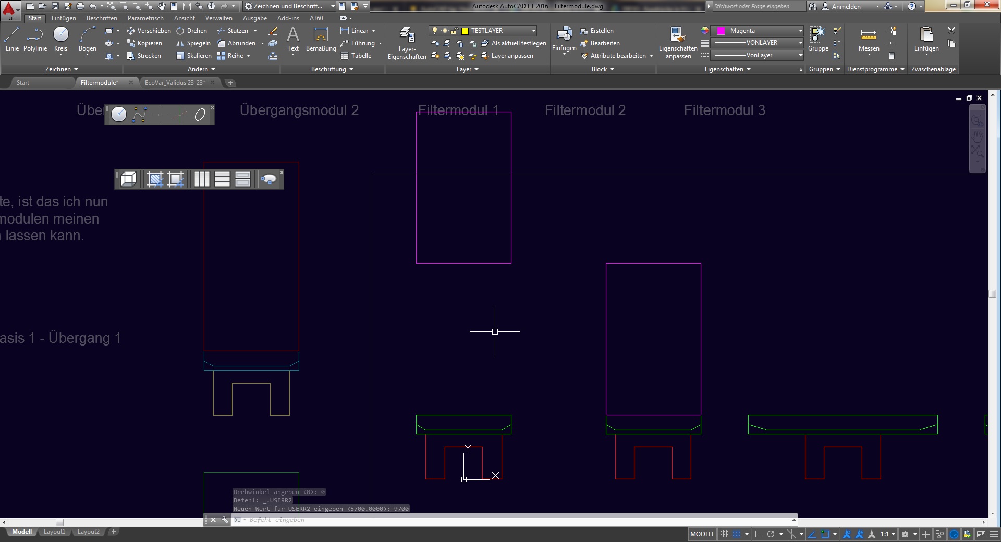Select the Polylinie tool
Viewport: 1001px width, 542px height.
click(x=35, y=39)
